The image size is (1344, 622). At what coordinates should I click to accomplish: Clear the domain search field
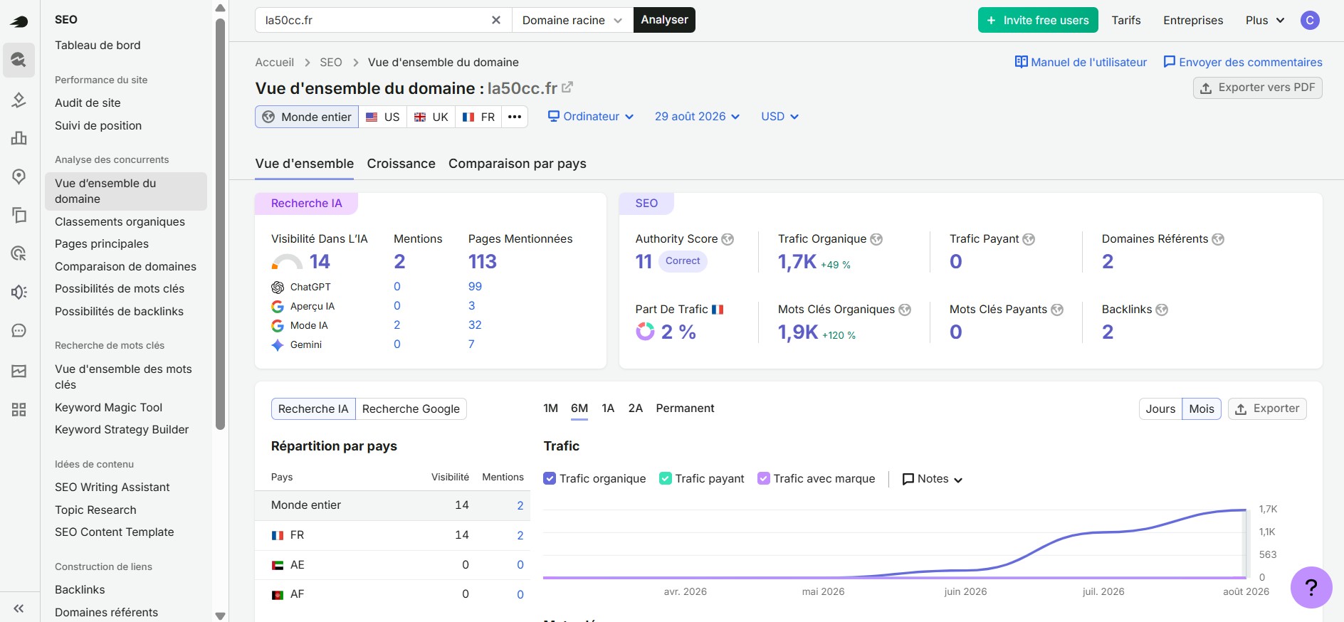click(496, 20)
